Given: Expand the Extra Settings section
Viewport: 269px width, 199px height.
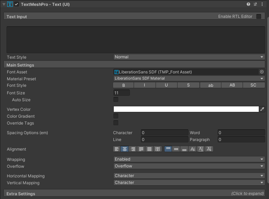Looking at the screenshot, I should (134, 194).
